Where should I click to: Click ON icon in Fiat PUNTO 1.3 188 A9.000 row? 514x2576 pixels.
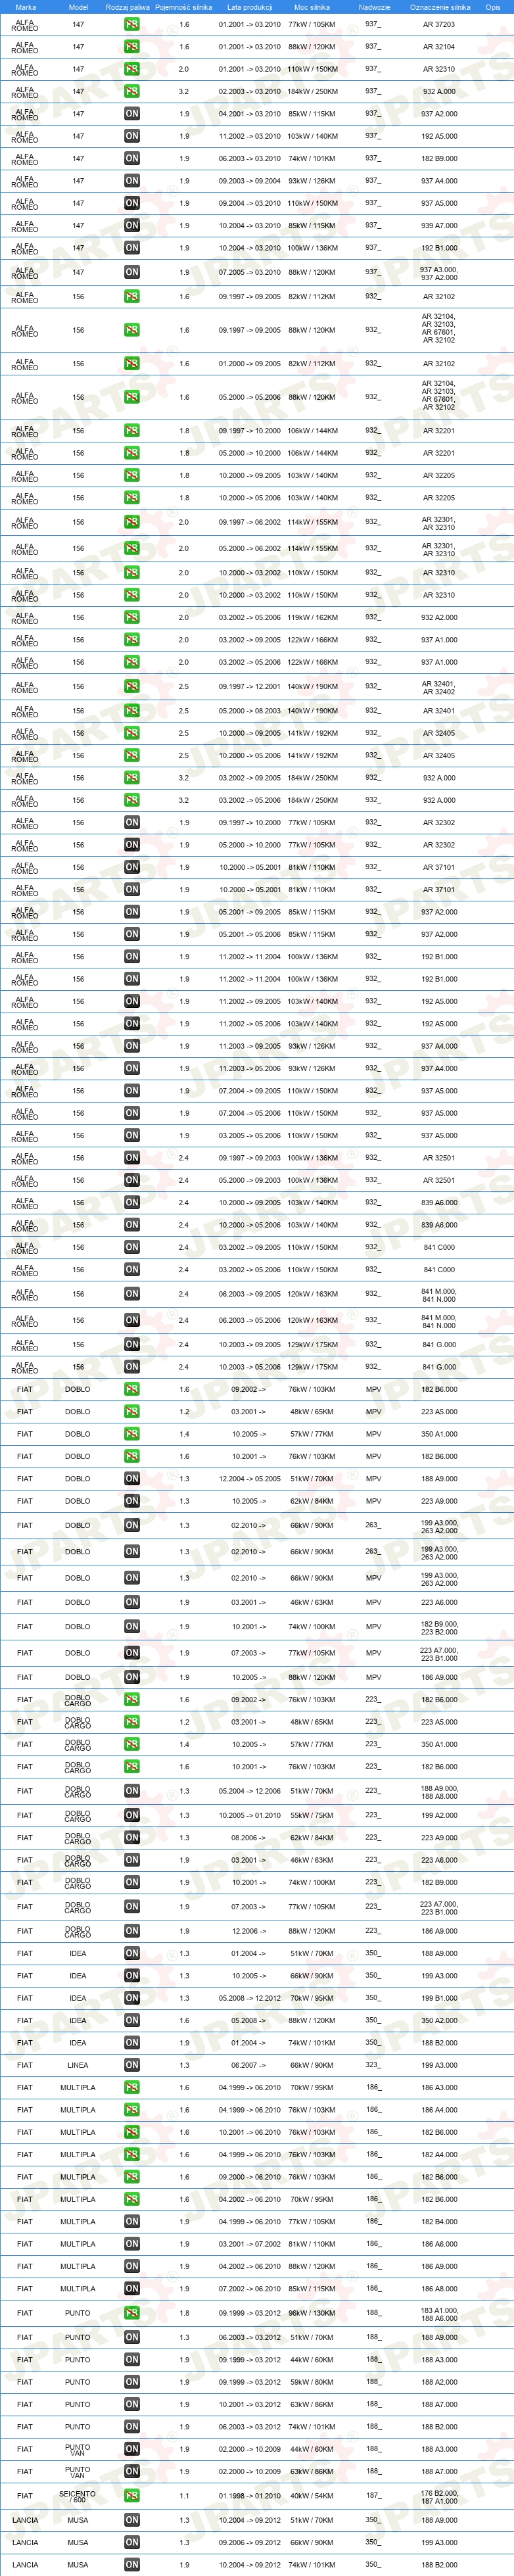click(x=132, y=2337)
